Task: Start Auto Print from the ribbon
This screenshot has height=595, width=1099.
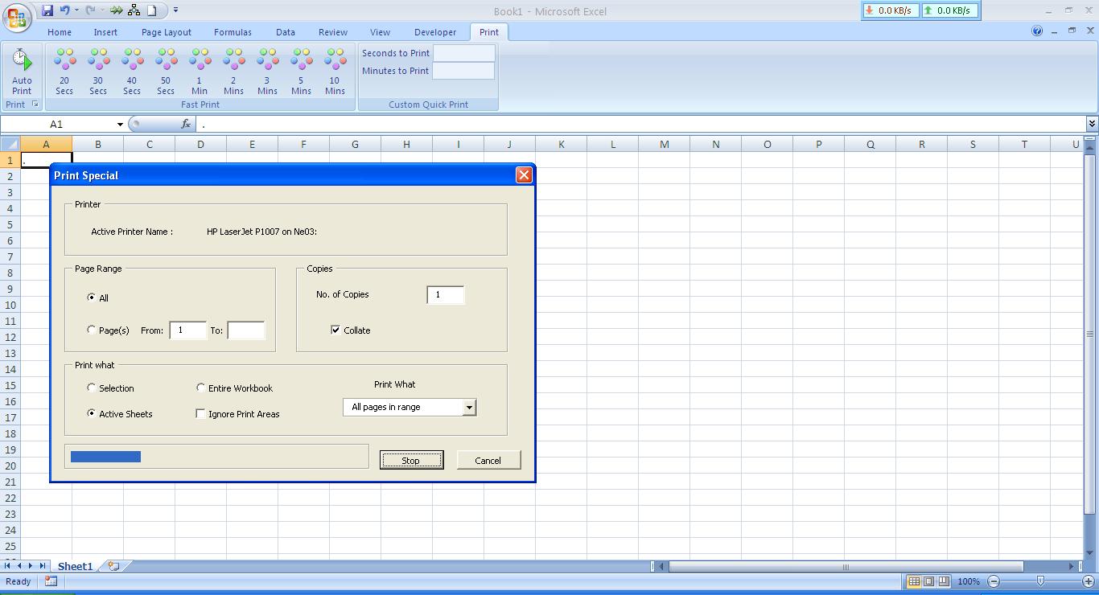Action: (22, 72)
